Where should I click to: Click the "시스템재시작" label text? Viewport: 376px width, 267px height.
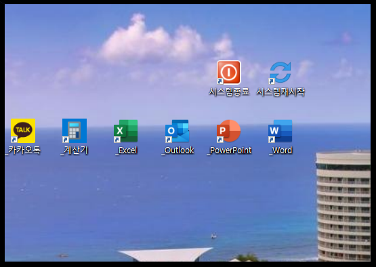coord(280,92)
